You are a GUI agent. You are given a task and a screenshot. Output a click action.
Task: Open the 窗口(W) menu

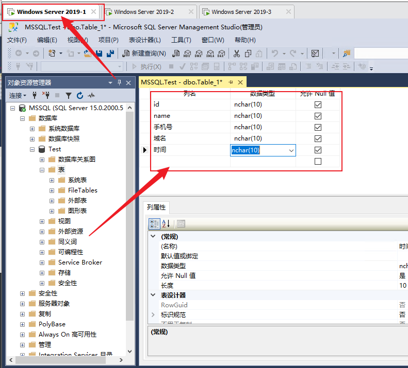click(213, 40)
